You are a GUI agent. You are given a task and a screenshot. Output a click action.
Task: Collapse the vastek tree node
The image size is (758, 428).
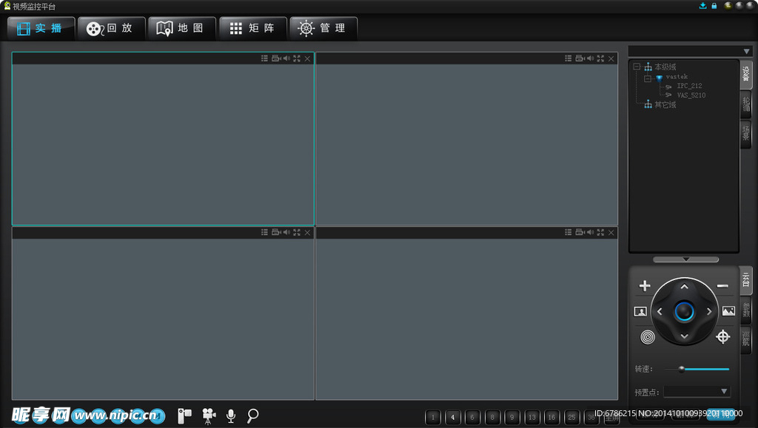tap(647, 78)
